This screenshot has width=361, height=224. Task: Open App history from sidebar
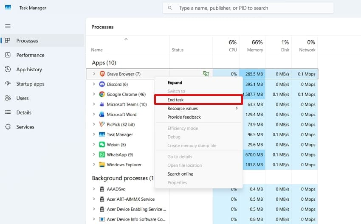(x=29, y=70)
